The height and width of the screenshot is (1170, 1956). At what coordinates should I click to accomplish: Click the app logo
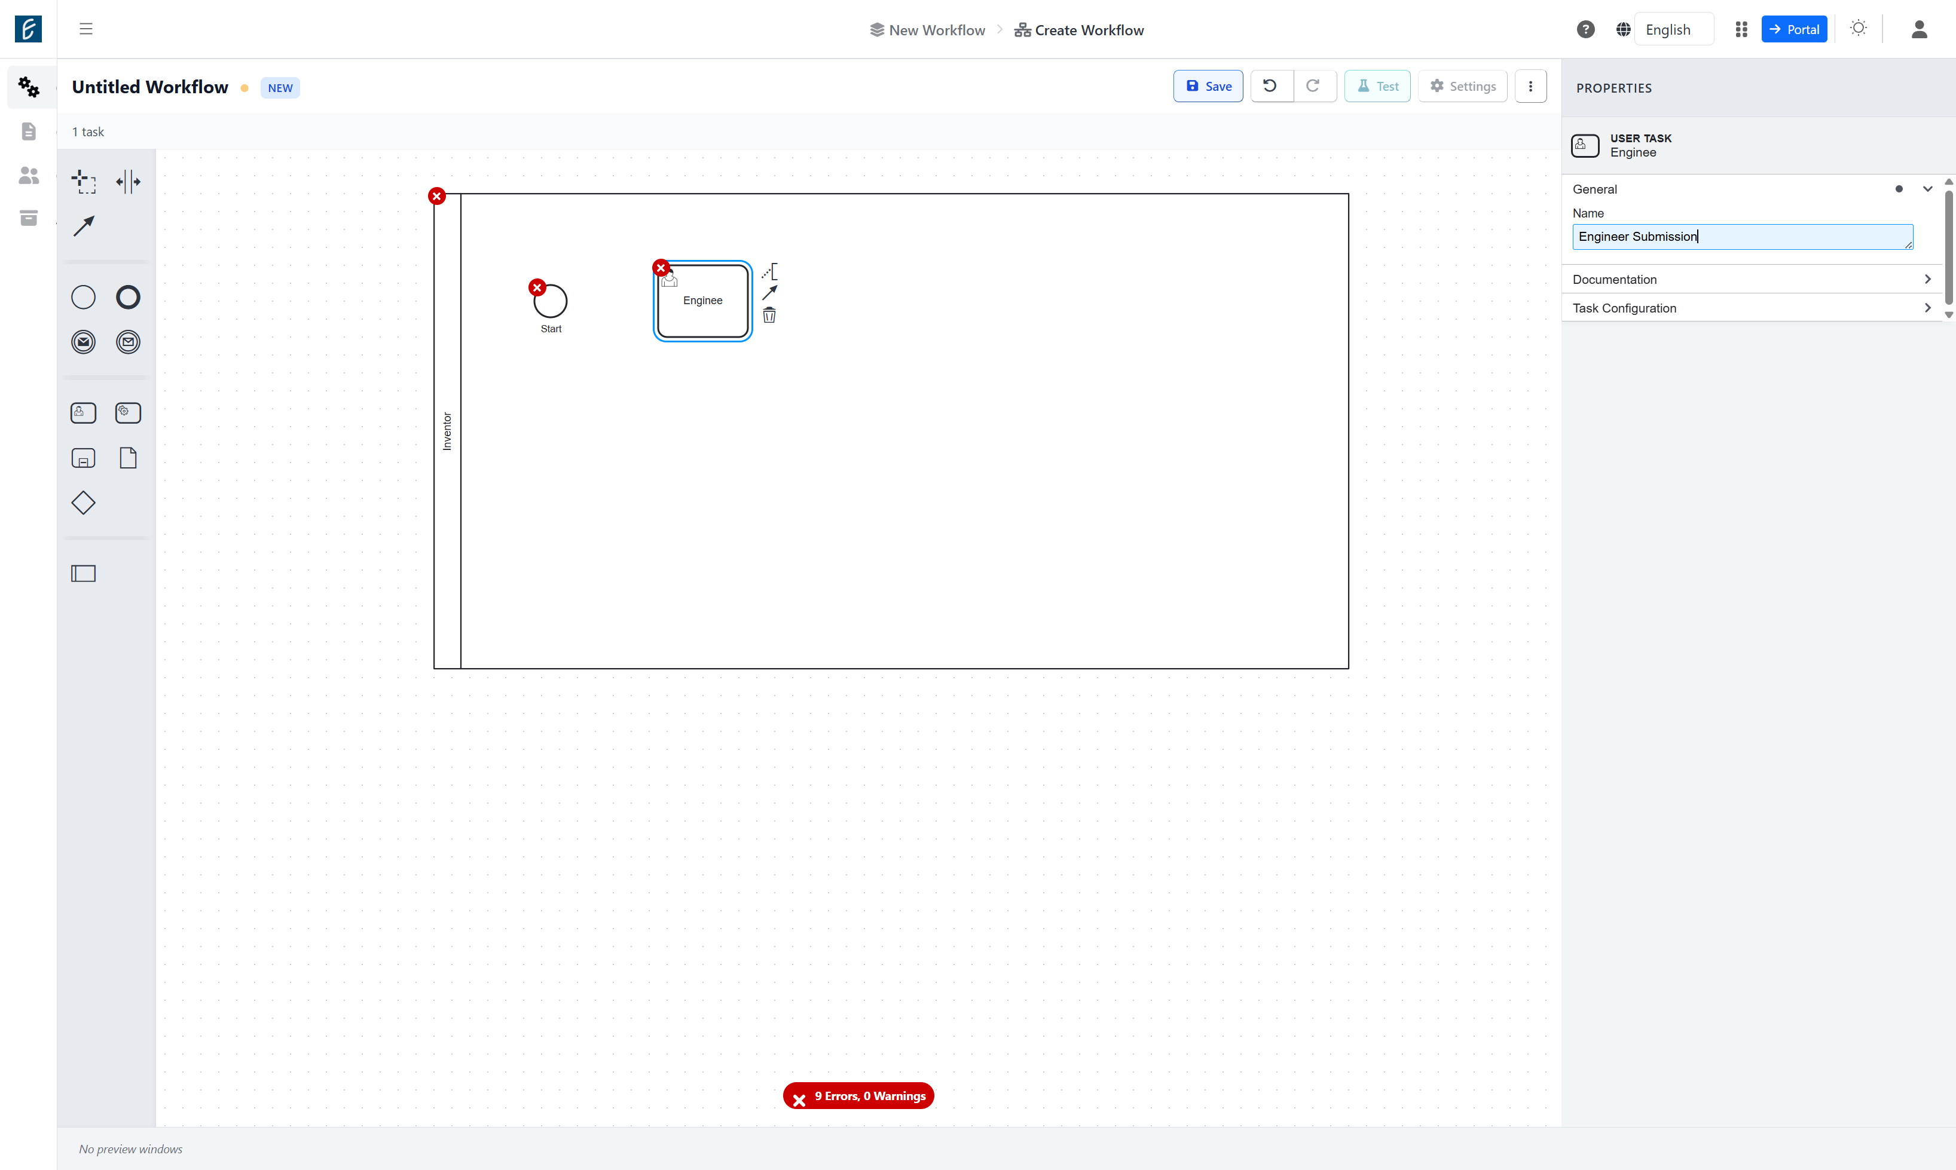pos(28,29)
